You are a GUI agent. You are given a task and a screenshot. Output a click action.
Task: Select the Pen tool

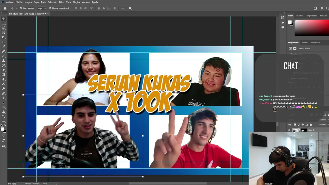pyautogui.click(x=3, y=93)
